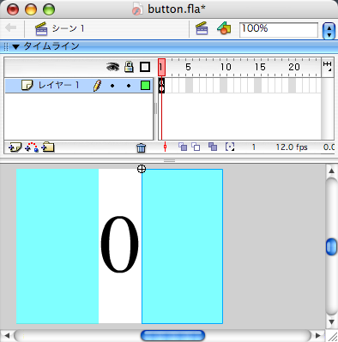Open the Modify Onion Markers menu
The height and width of the screenshot is (342, 338).
coord(230,147)
